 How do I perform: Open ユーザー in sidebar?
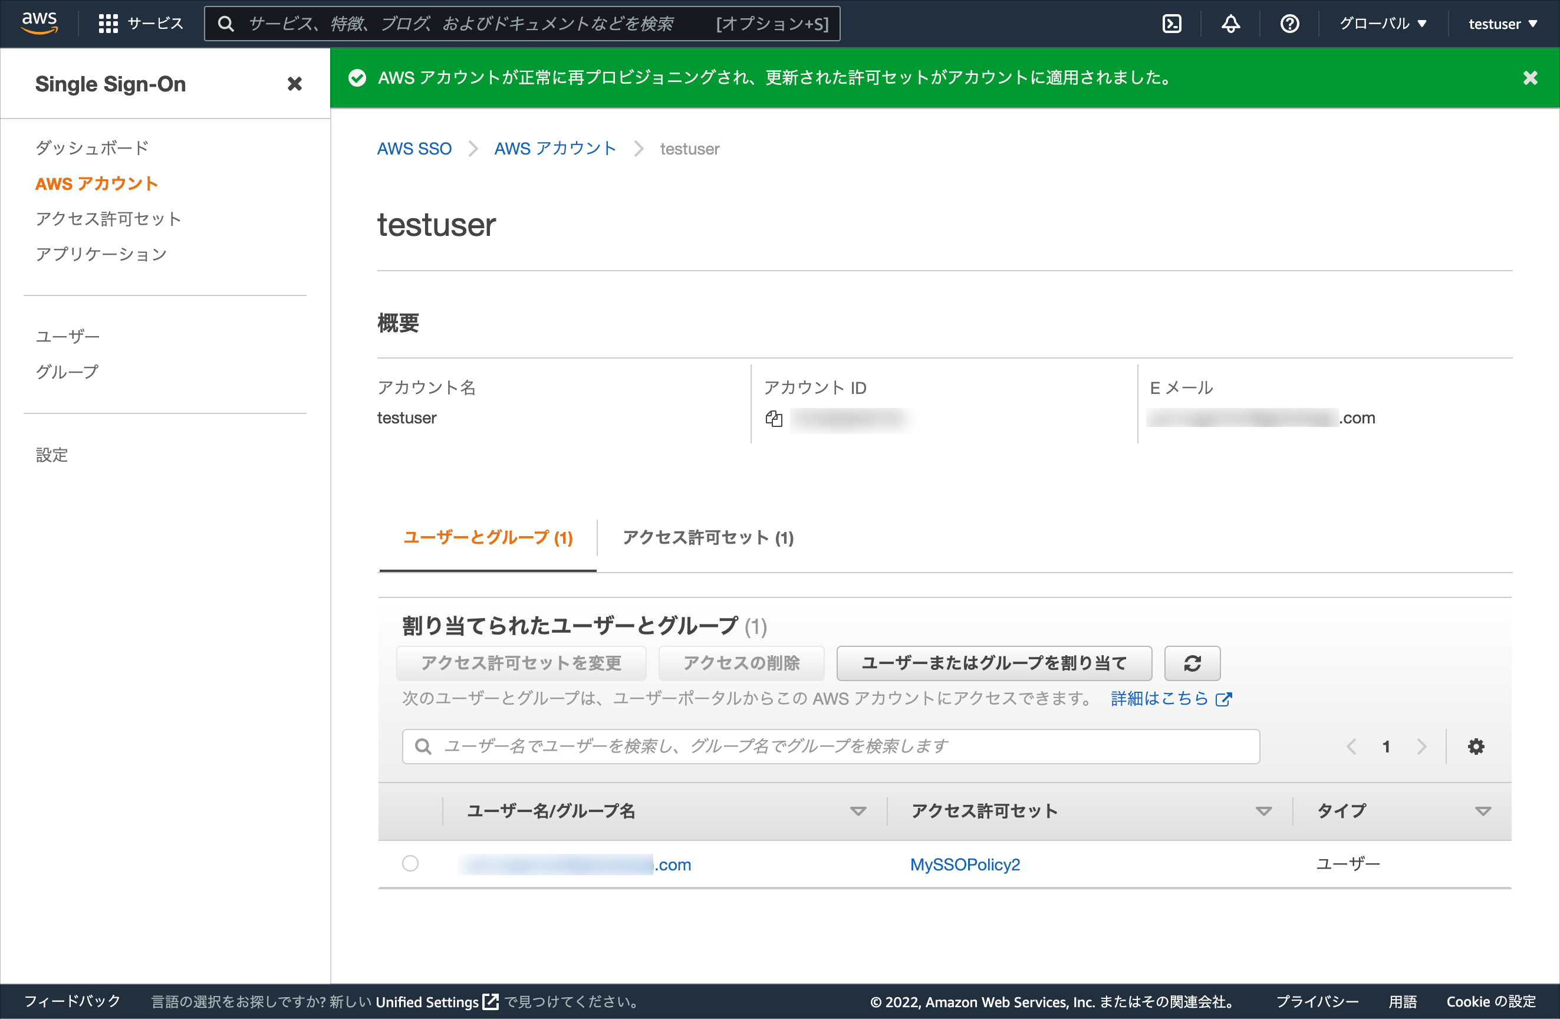pyautogui.click(x=68, y=336)
